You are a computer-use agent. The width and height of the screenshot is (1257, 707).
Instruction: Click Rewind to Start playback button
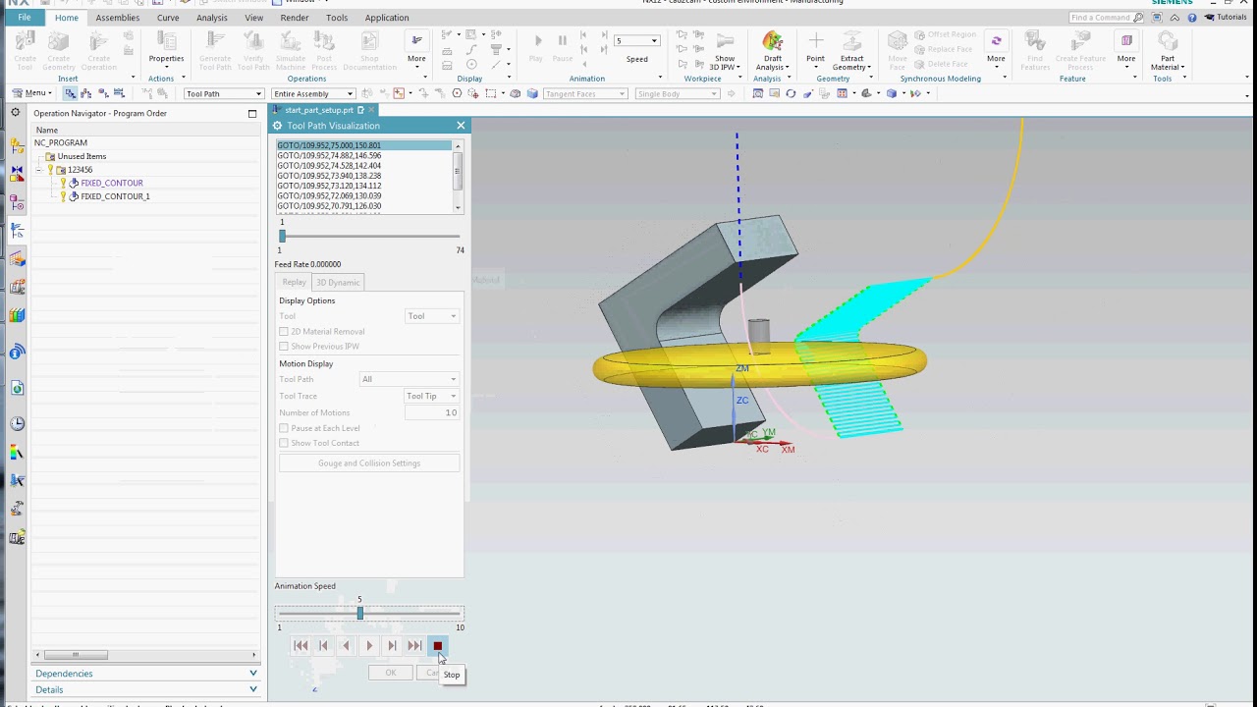(301, 645)
